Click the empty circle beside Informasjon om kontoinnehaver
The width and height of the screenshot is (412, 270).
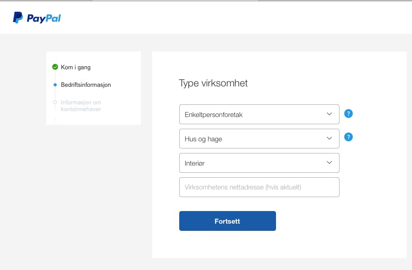point(55,102)
